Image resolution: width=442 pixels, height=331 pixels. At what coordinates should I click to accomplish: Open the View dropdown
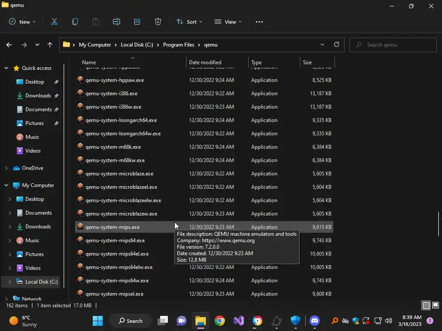coord(228,22)
